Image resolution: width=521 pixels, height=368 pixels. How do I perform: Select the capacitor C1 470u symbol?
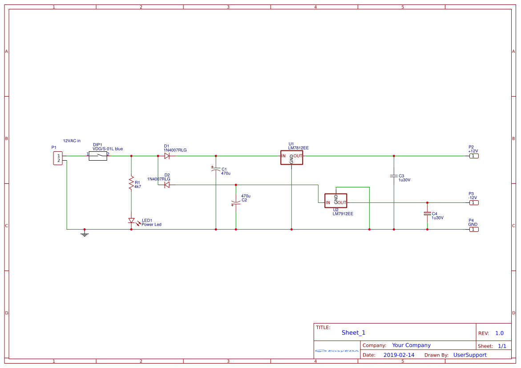[216, 169]
